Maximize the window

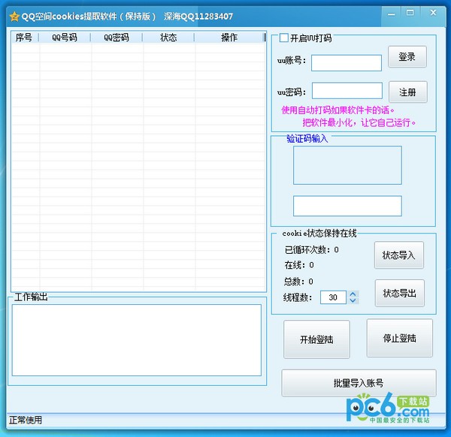point(410,13)
